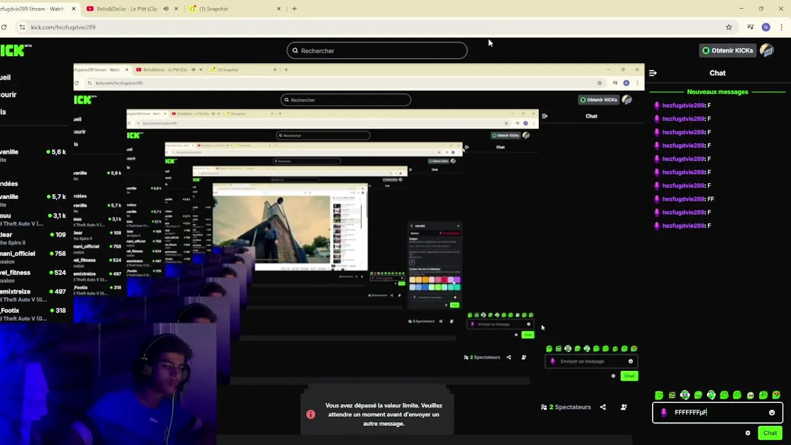Click spectators icon next to 2 Spectateurs
The width and height of the screenshot is (791, 445).
[x=544, y=407]
